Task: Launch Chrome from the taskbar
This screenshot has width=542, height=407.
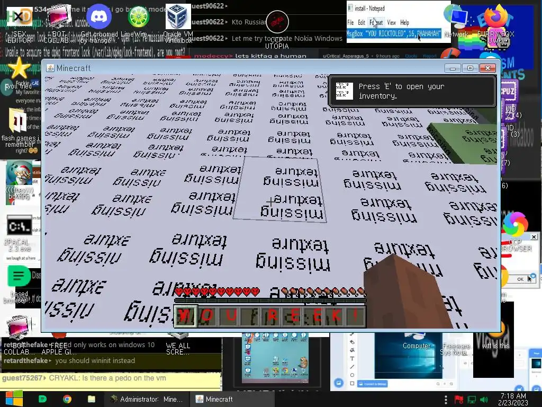Action: 67,399
